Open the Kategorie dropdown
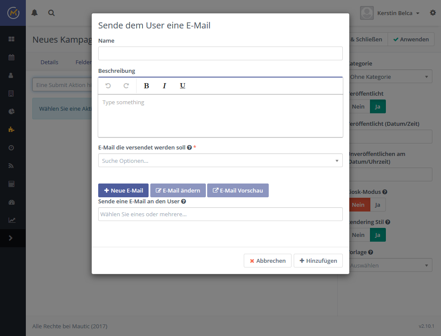Image resolution: width=441 pixels, height=336 pixels. pos(389,77)
